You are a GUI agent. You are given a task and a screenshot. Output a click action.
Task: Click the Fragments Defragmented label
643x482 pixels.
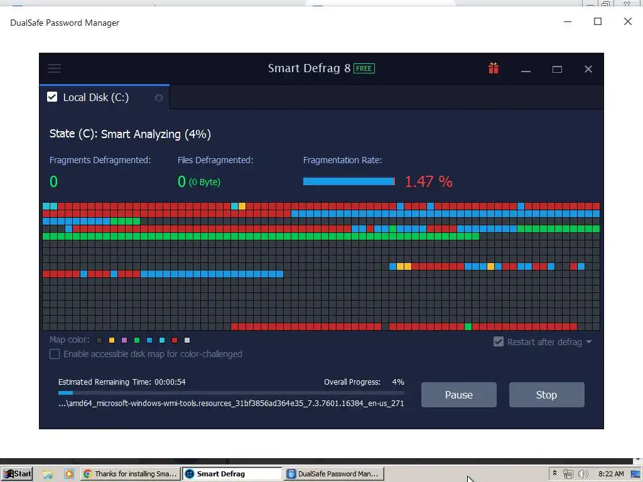point(100,160)
